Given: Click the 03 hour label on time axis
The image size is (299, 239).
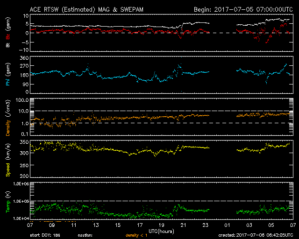Looking at the screenshot, I should pos(249,225).
